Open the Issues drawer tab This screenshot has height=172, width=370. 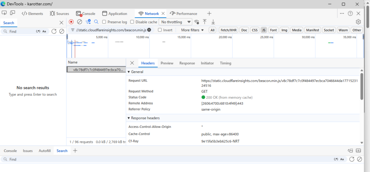pyautogui.click(x=27, y=151)
